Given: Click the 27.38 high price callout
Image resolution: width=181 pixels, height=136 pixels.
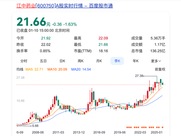Looking at the screenshot, I should pyautogui.click(x=139, y=76).
